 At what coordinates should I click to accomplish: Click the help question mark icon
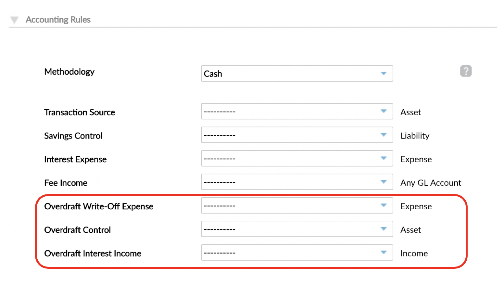click(x=466, y=71)
